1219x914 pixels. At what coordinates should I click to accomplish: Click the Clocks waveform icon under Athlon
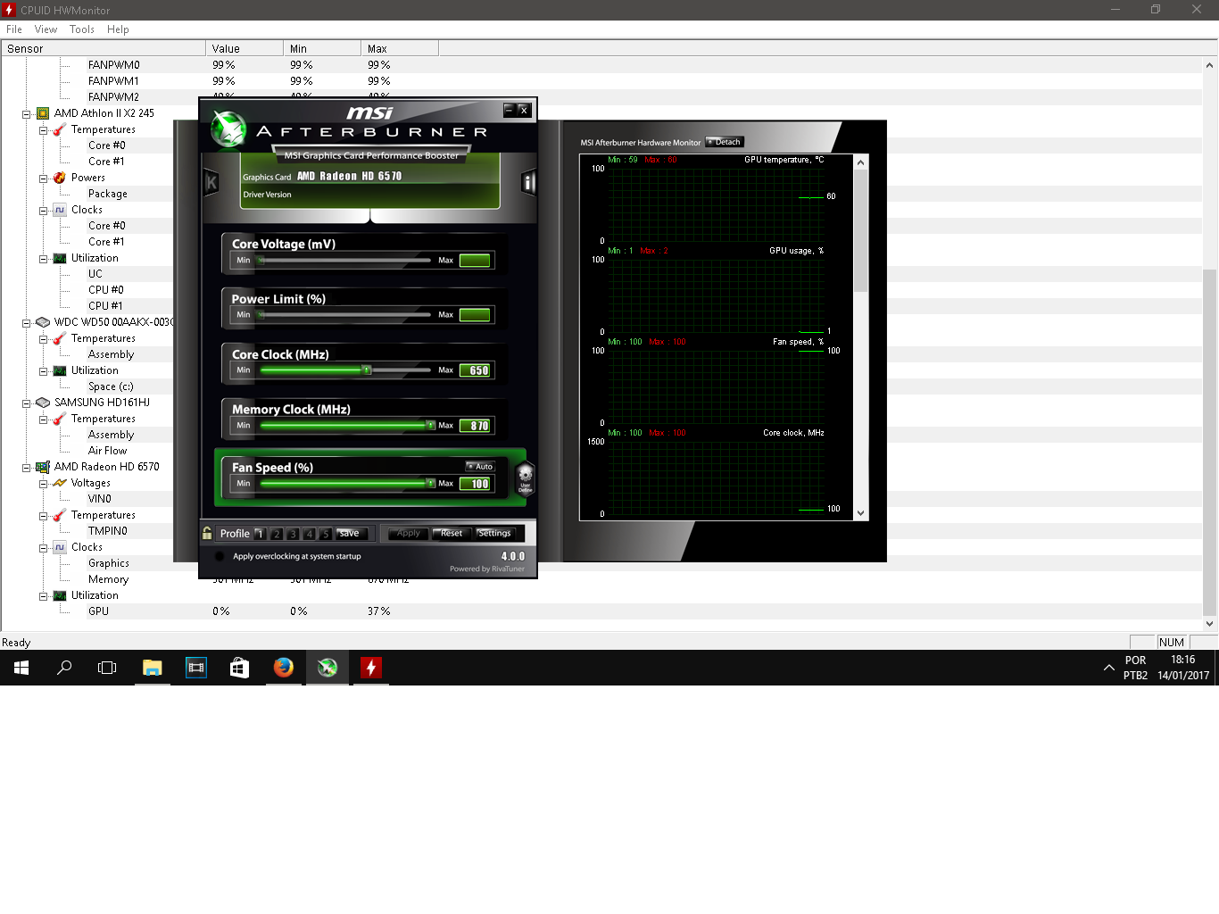tap(60, 210)
